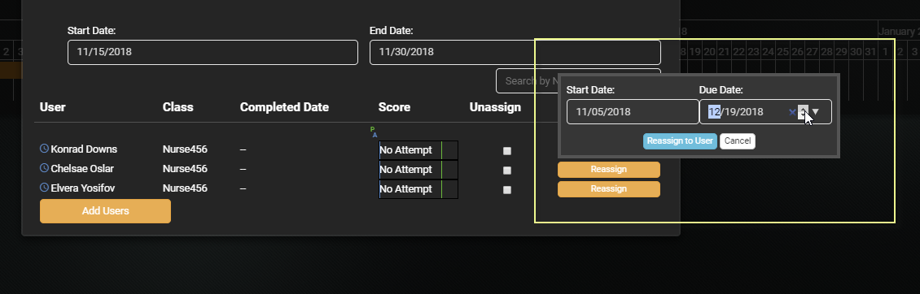
Task: Clear the Due Date with X icon
Action: [792, 112]
